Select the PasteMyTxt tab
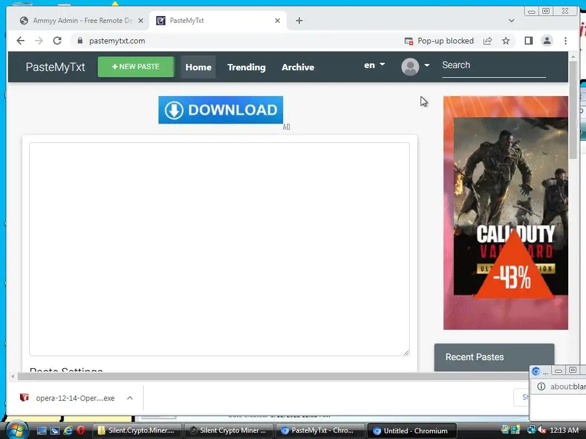Viewport: 586px width, 439px height. 218,21
